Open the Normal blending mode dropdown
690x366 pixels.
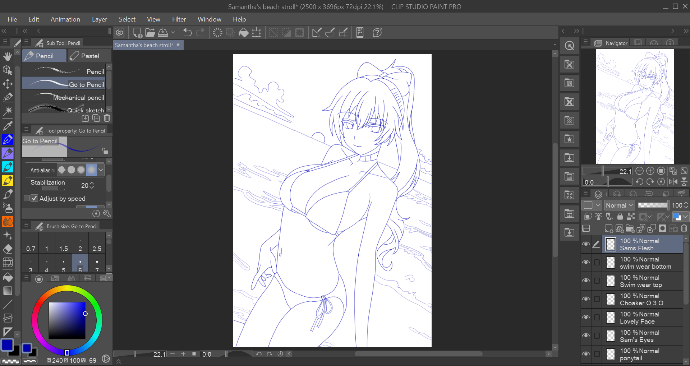point(619,205)
